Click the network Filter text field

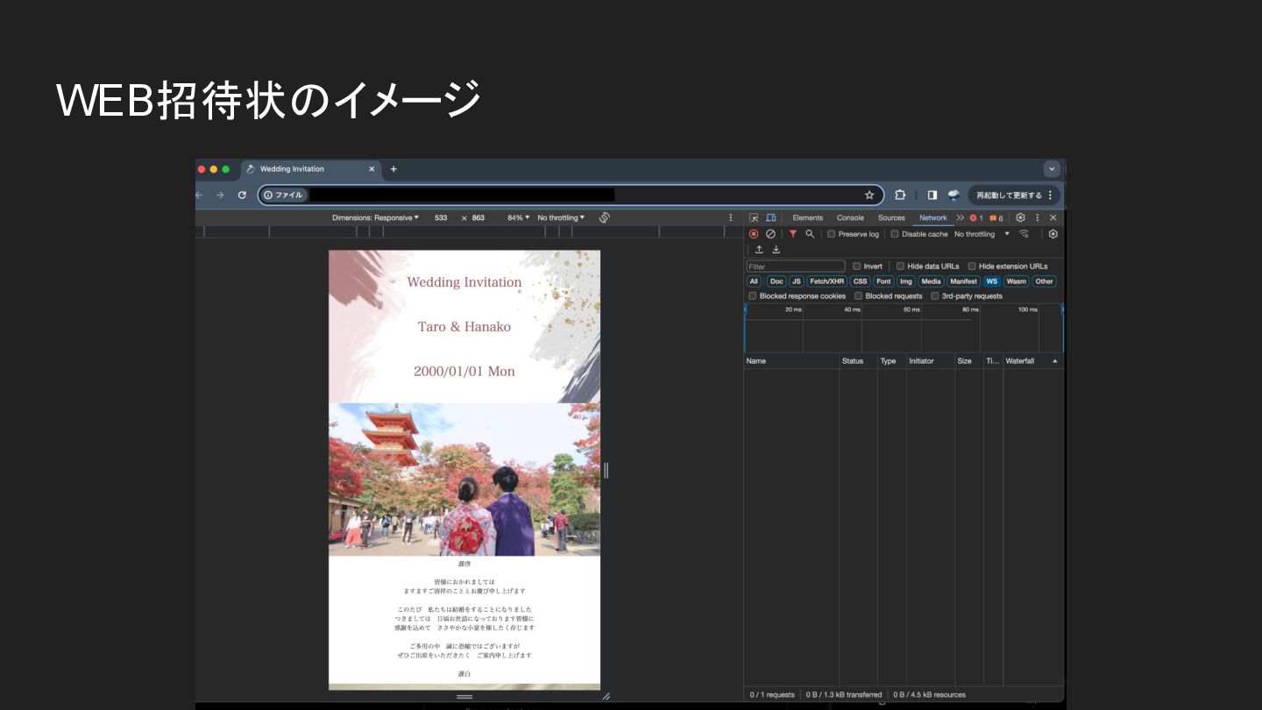(796, 266)
